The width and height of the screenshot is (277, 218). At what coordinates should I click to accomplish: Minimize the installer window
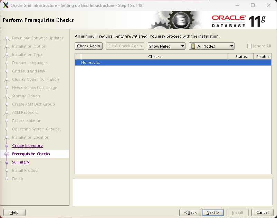point(237,5)
